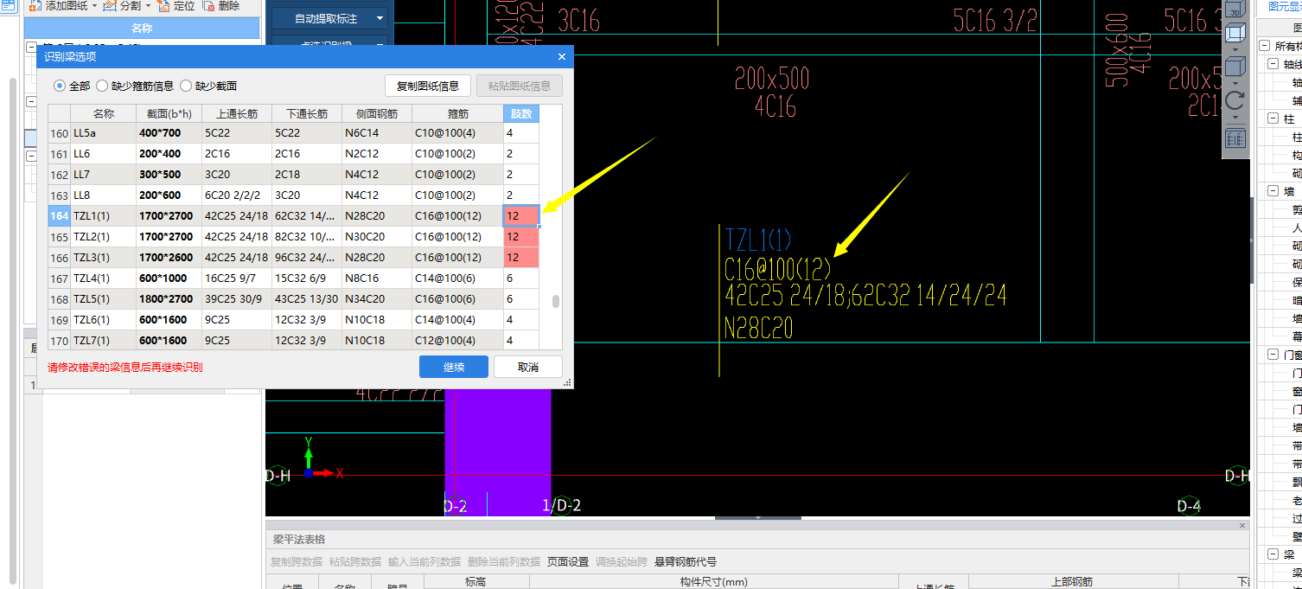Click the 肢数 cell of row TZL2(1)

(521, 236)
